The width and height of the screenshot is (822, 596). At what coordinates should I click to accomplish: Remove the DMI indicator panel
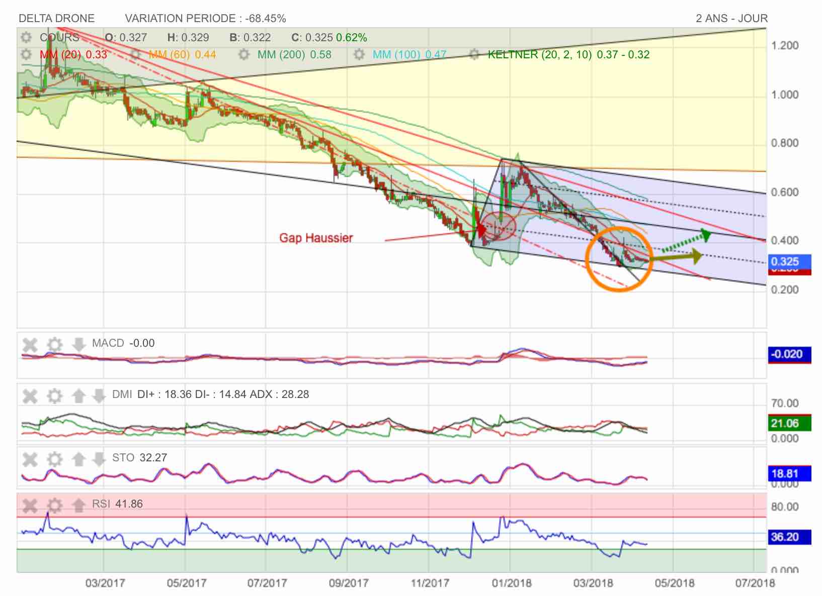click(x=30, y=396)
